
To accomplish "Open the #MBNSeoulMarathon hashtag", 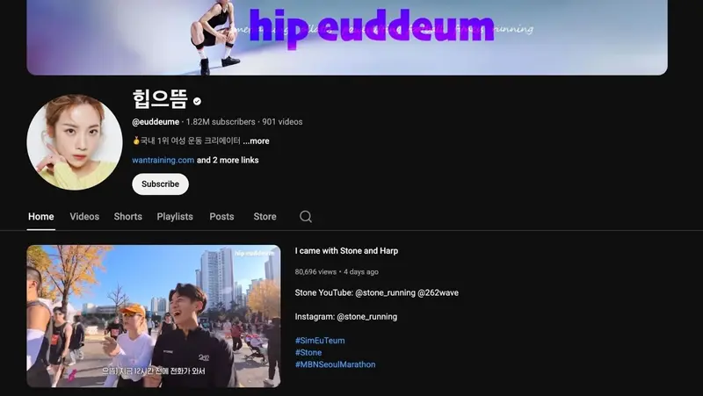I will coord(335,364).
